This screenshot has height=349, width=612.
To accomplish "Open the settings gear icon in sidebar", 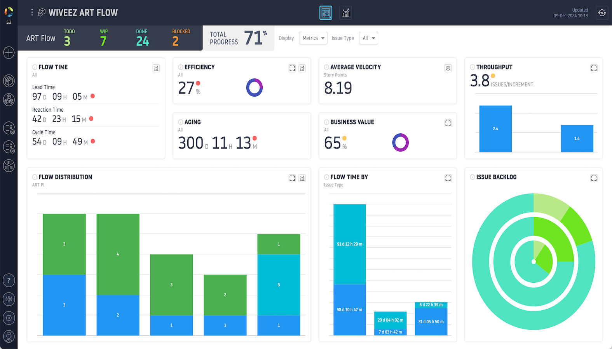I will [9, 318].
